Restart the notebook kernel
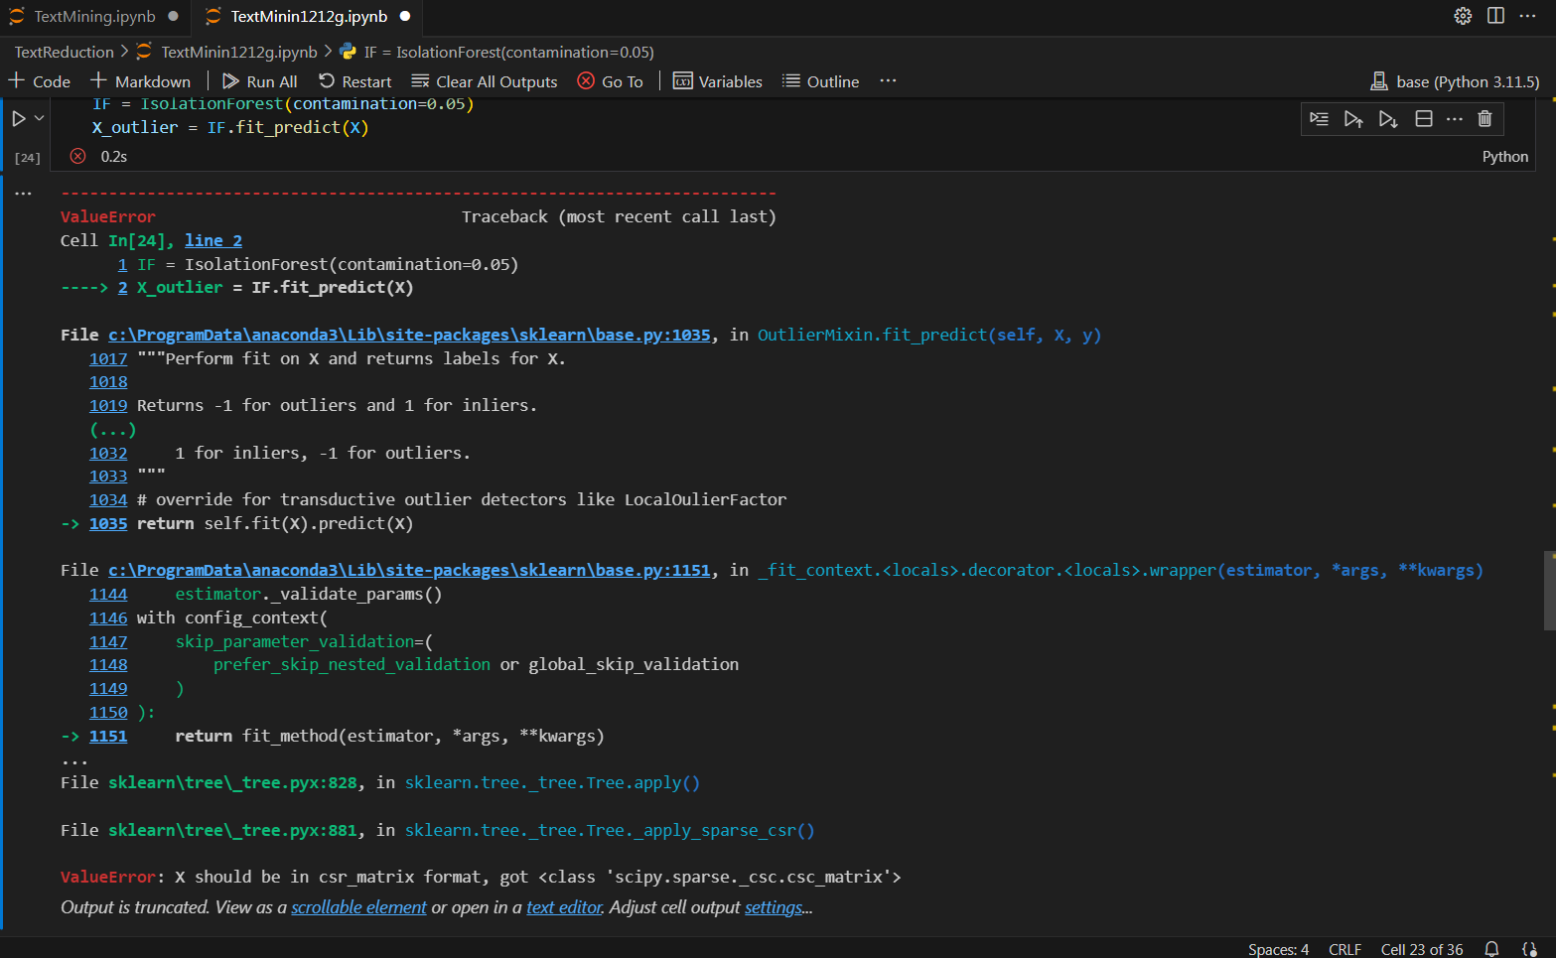The width and height of the screenshot is (1556, 958). pos(355,81)
